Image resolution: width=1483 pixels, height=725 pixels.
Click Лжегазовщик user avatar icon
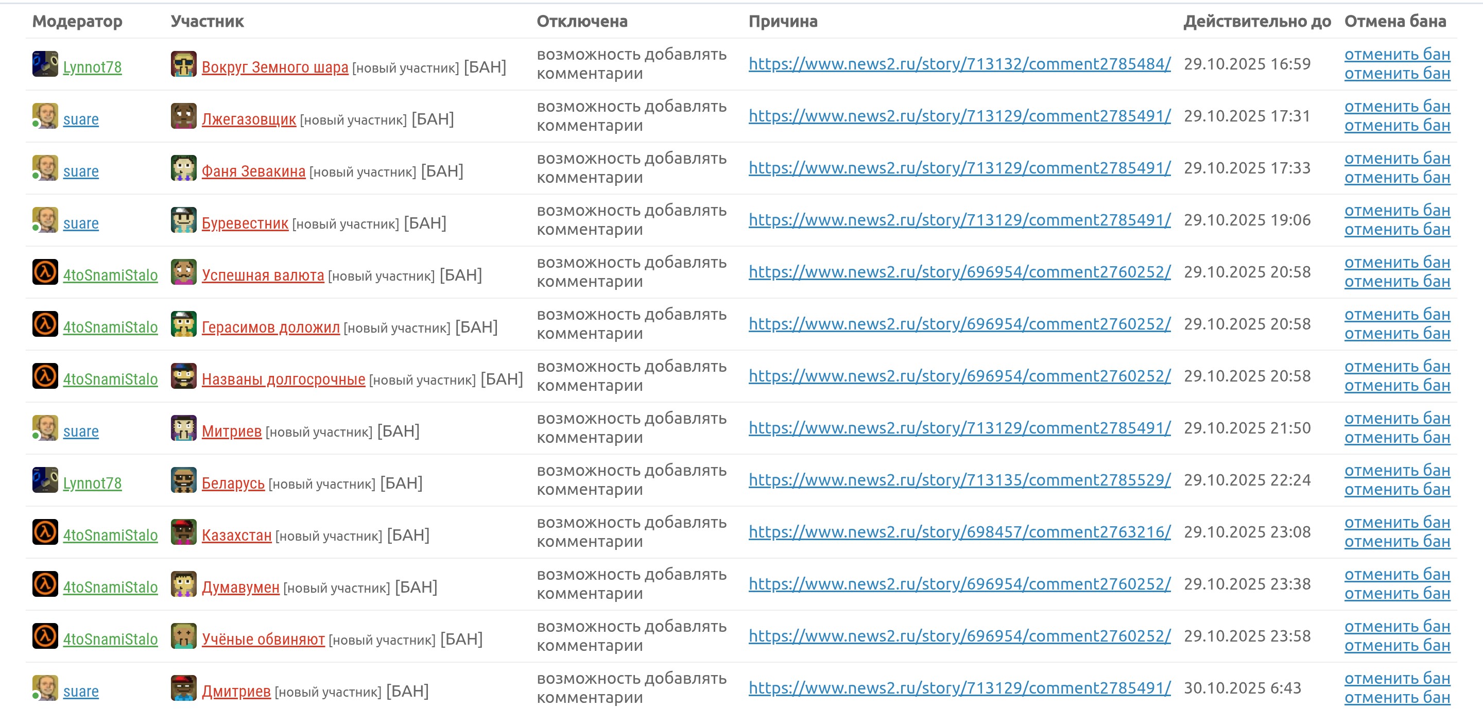[184, 116]
